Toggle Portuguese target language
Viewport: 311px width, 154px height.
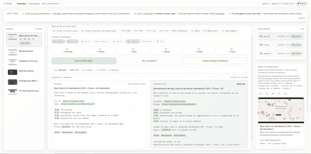pos(101,41)
